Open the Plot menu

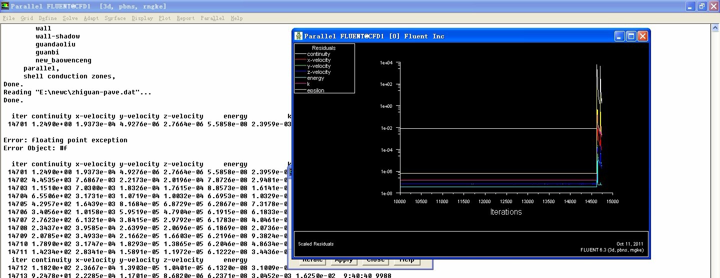click(x=164, y=18)
